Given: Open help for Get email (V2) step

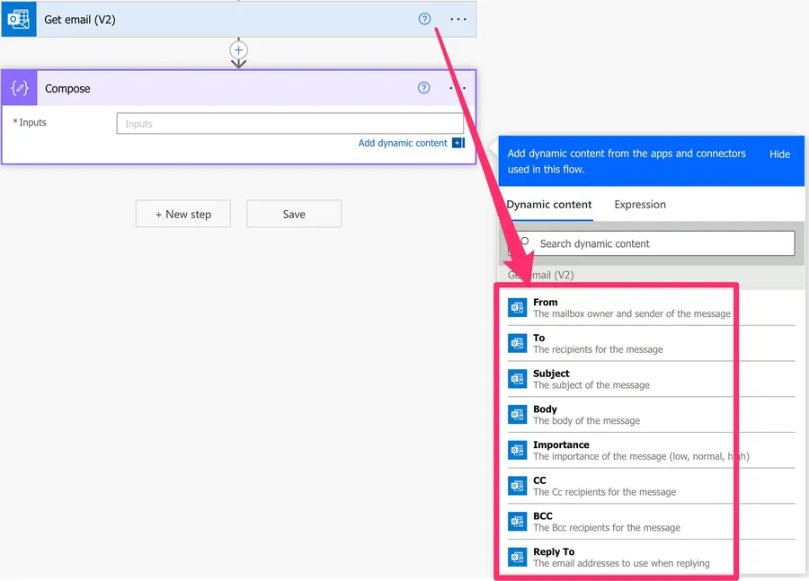Looking at the screenshot, I should click(x=424, y=19).
